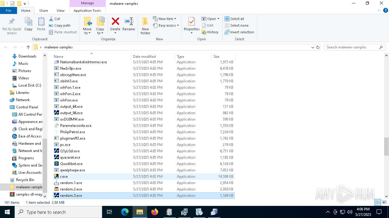This screenshot has height=218, width=389.
Task: Open the Application Tools tab
Action: click(x=87, y=11)
